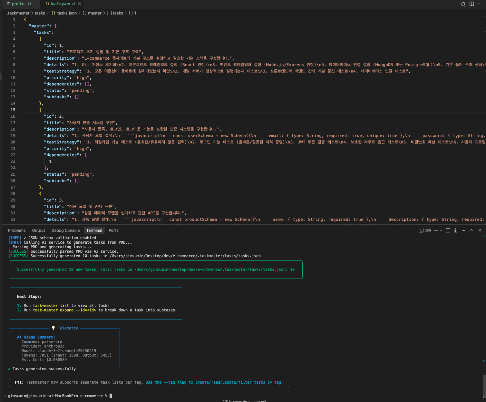The image size is (486, 402).
Task: Click line number 28 in gutter
Action: [x=13, y=193]
